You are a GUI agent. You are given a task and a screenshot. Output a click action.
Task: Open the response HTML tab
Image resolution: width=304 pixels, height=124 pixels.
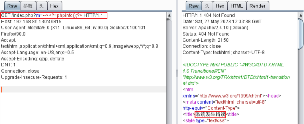tap(237, 6)
